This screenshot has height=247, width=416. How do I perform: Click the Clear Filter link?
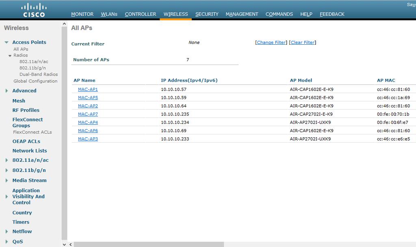coord(302,42)
